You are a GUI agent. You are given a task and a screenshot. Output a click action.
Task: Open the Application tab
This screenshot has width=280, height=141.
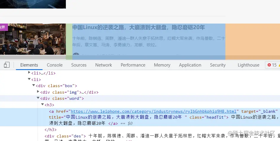point(190,65)
